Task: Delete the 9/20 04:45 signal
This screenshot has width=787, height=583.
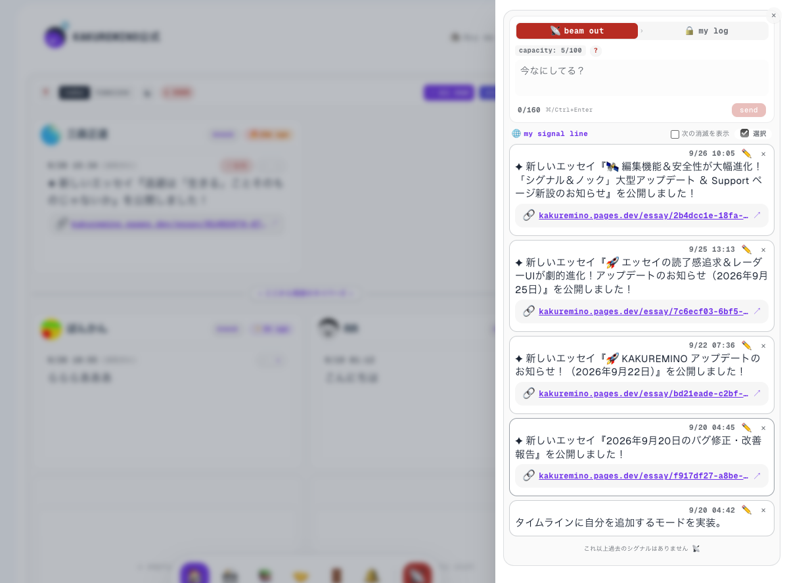Action: (763, 429)
